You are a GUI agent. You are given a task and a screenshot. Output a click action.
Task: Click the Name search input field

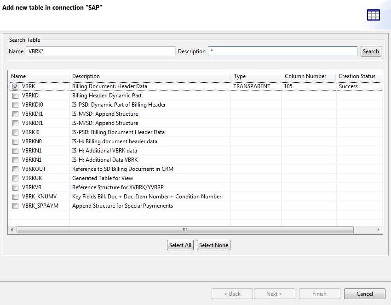pos(101,51)
